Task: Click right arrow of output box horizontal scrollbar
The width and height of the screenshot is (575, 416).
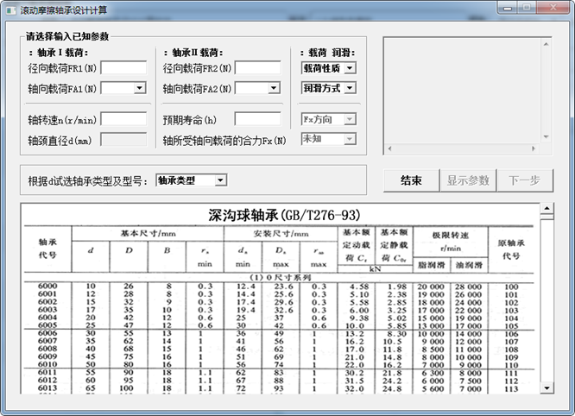Action: pos(534,148)
